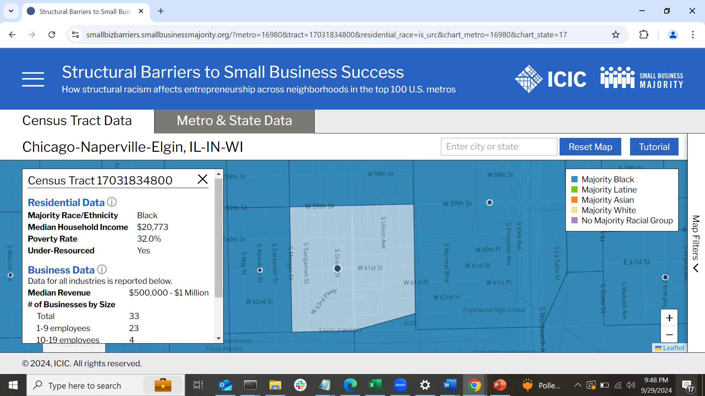This screenshot has height=396, width=705.
Task: Collapse the Map Filters panel chevron
Action: [696, 268]
